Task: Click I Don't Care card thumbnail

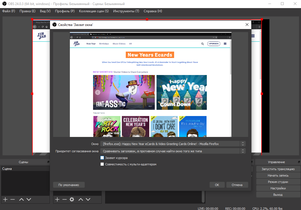Action: (x=164, y=126)
